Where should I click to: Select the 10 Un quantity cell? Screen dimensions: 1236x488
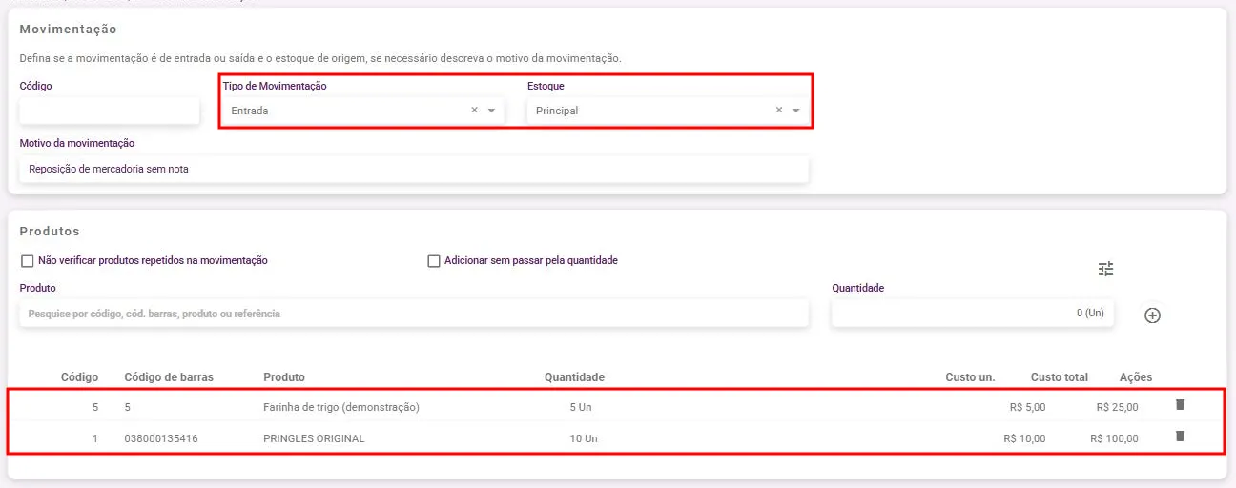coord(584,438)
